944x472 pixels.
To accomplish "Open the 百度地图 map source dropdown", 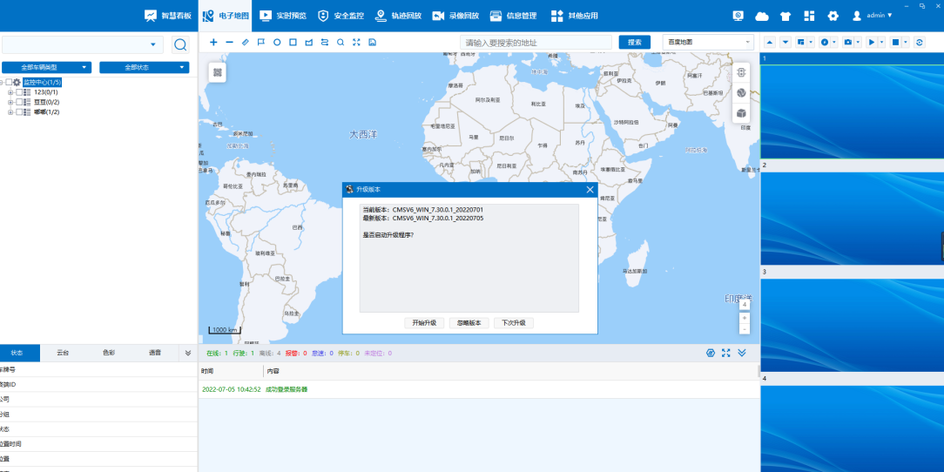I will click(x=707, y=42).
